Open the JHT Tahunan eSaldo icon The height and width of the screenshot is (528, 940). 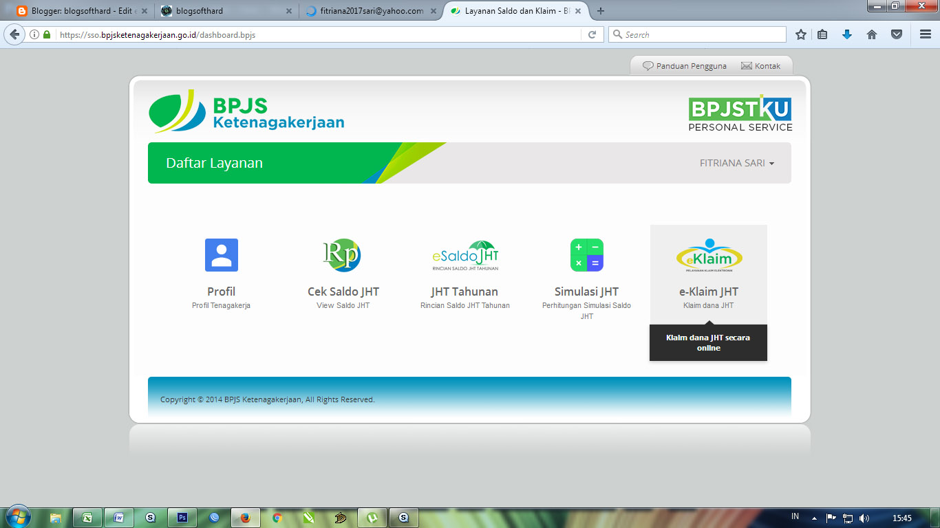point(464,255)
